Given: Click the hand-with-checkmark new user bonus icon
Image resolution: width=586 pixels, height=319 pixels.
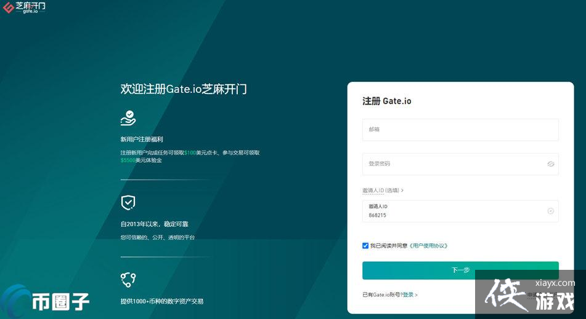Looking at the screenshot, I should 128,118.
